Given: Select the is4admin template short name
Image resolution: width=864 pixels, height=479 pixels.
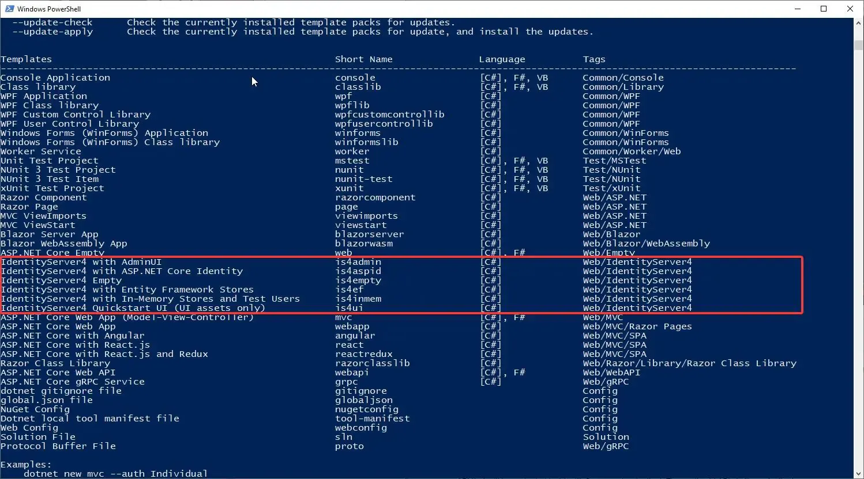Looking at the screenshot, I should tap(358, 262).
